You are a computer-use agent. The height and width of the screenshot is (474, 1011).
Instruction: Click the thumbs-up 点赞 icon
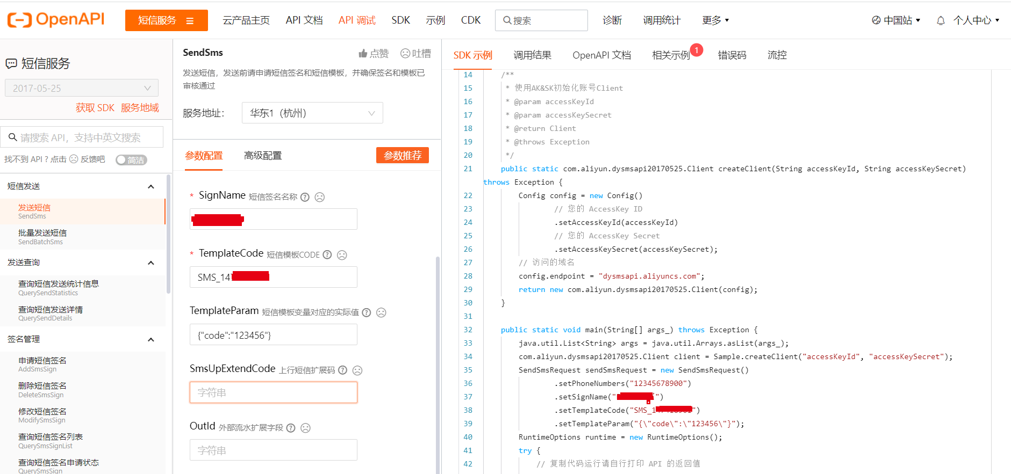363,53
